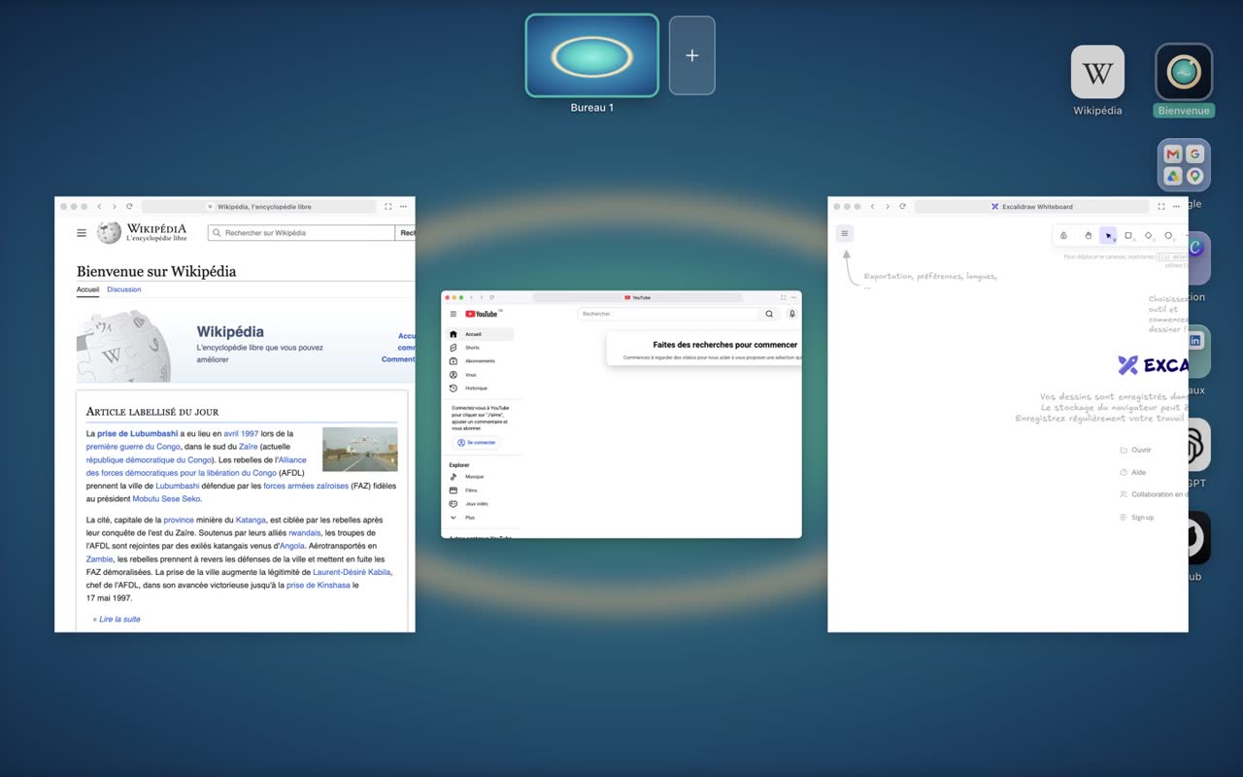The height and width of the screenshot is (777, 1243).
Task: Open the 'Mobutu Sese Seko' link
Action: coord(166,499)
